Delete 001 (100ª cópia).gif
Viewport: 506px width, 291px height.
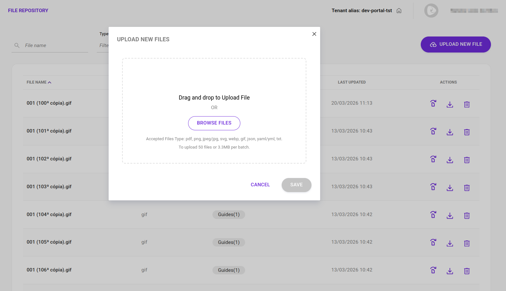467,104
